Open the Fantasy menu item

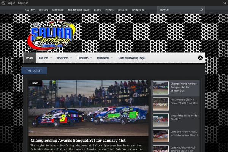coord(30,10)
